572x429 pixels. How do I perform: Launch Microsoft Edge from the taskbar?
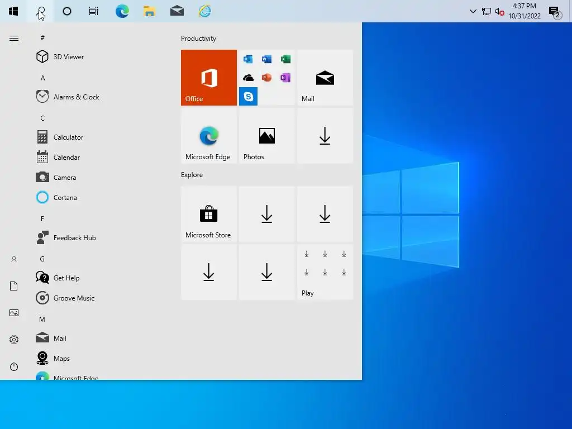pos(122,11)
